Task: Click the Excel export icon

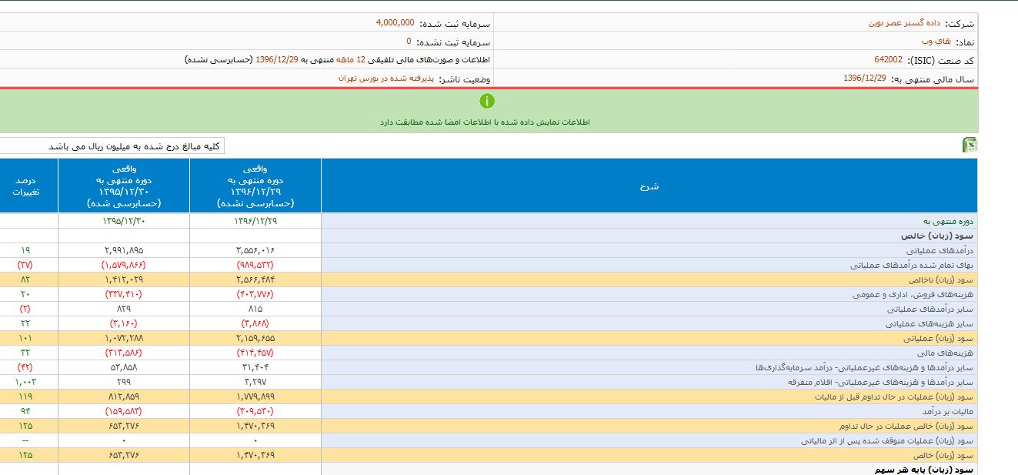Action: (x=970, y=146)
